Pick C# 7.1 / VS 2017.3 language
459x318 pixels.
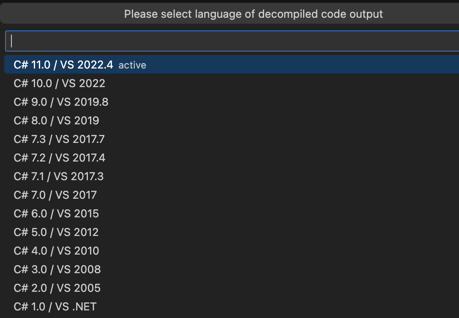tap(59, 176)
